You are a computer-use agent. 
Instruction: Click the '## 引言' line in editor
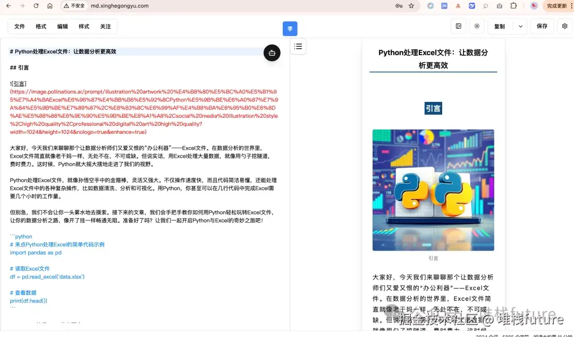pyautogui.click(x=19, y=67)
